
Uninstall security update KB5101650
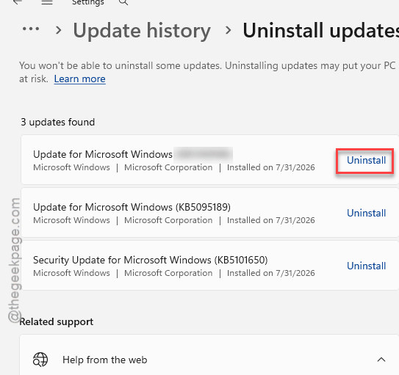pos(366,266)
